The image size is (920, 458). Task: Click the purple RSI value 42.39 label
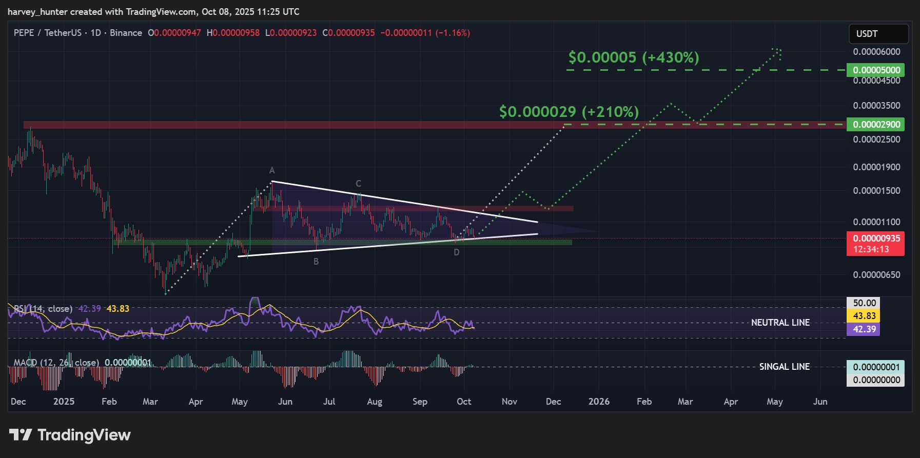[x=864, y=329]
